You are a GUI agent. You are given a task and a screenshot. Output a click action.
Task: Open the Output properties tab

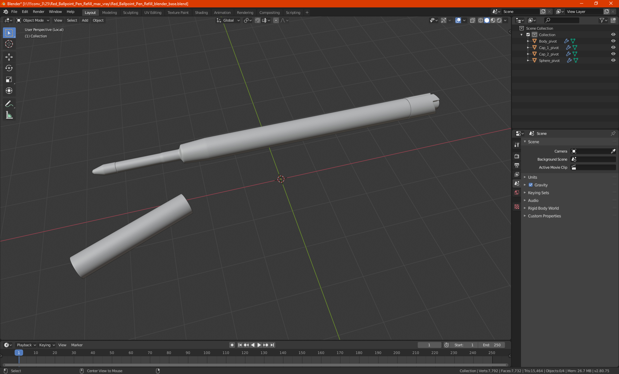pyautogui.click(x=517, y=165)
